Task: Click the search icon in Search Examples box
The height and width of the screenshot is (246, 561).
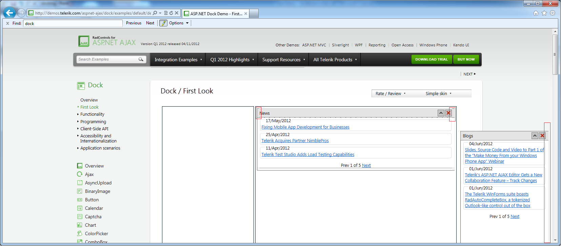Action: [x=141, y=59]
